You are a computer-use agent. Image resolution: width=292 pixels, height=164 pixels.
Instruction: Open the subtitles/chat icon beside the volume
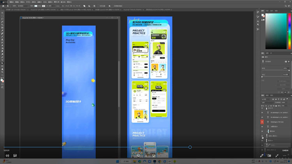click(x=15, y=155)
